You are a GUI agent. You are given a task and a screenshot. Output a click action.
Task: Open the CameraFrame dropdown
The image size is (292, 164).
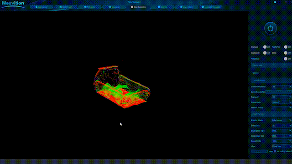pyautogui.click(x=282, y=87)
